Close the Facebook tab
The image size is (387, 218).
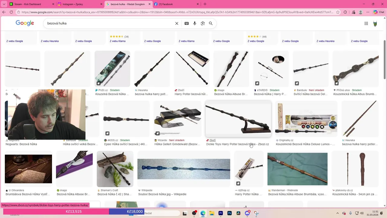tap(197, 4)
